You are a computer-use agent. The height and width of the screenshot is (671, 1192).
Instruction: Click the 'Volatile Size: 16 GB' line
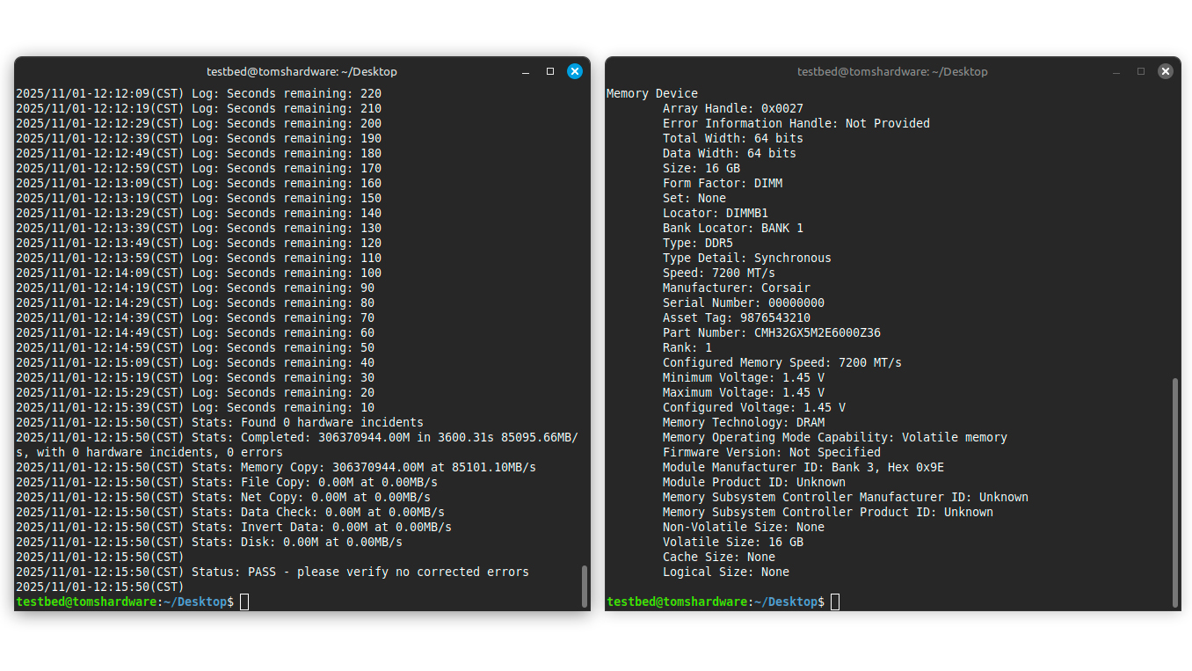point(733,542)
